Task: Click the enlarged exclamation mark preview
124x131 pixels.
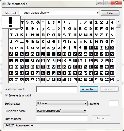Action: coord(11,22)
